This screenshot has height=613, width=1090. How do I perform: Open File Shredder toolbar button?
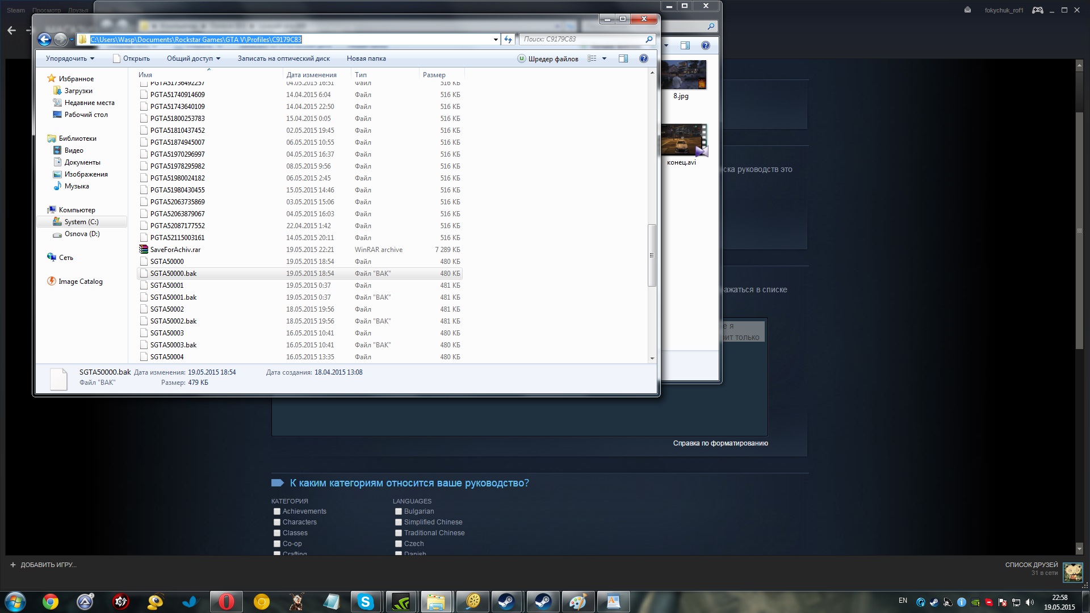coord(547,58)
